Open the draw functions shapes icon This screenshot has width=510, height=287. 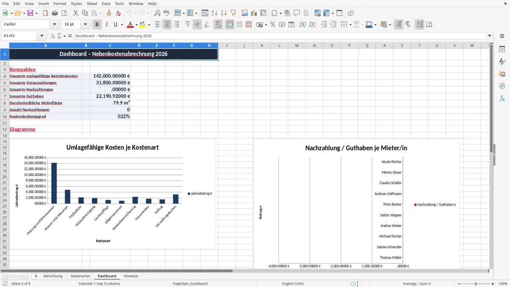tap(351, 13)
